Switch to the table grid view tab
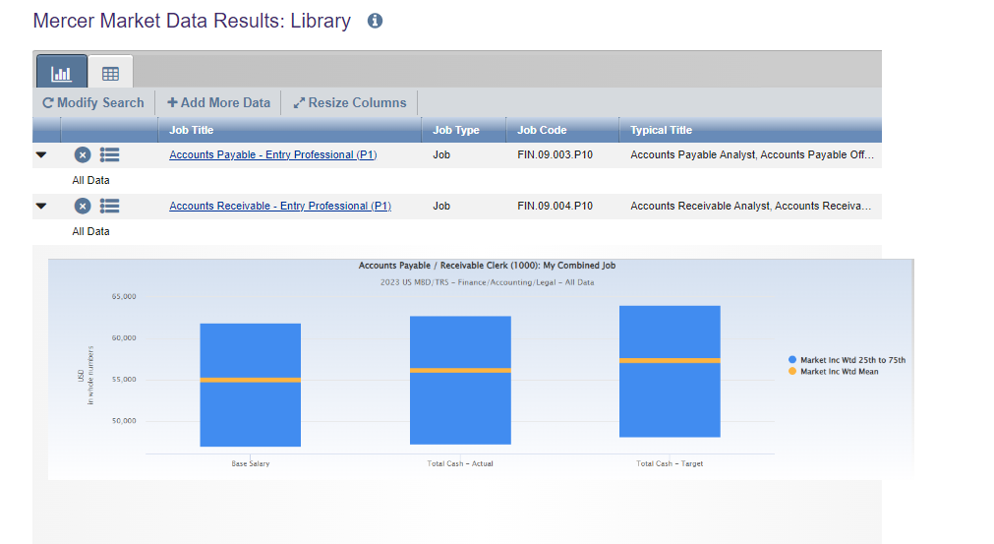Viewport: 994px width, 544px height. point(110,72)
